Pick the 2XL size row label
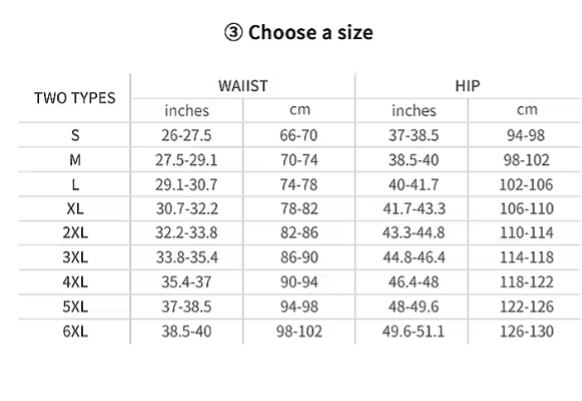 click(x=75, y=234)
